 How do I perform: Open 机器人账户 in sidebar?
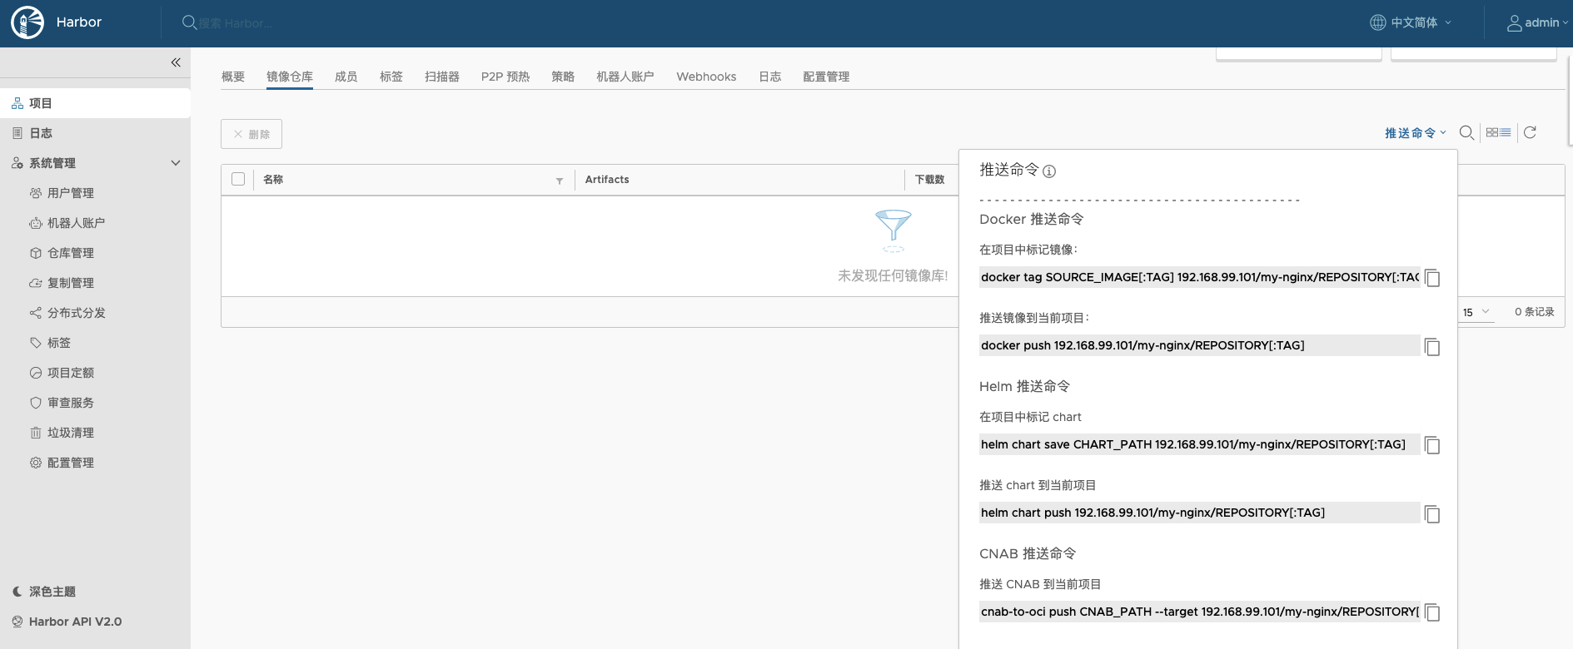[76, 223]
